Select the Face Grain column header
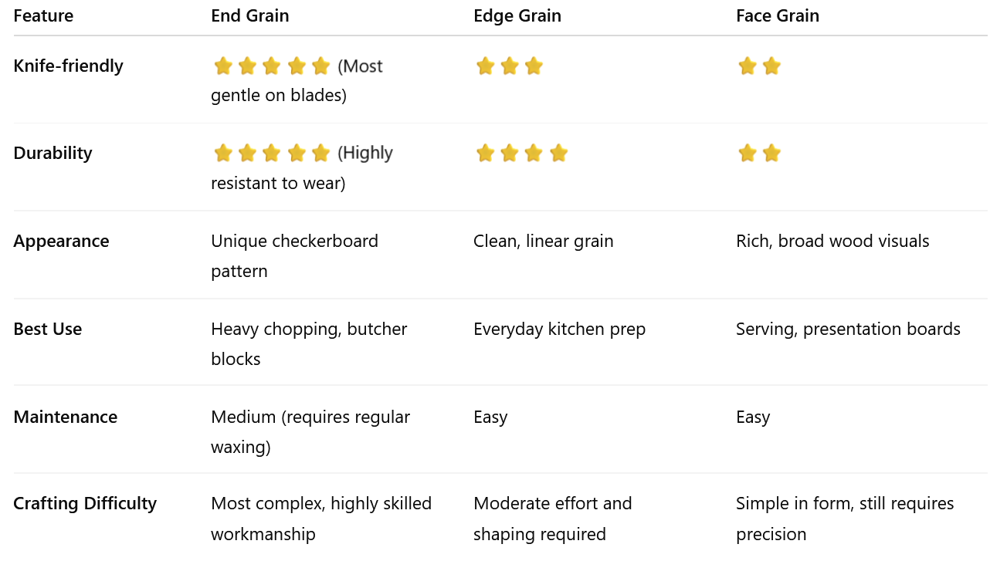This screenshot has height=561, width=990. 778,16
